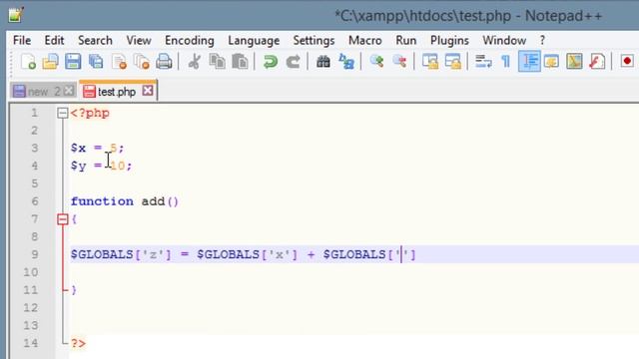The width and height of the screenshot is (639, 359).
Task: Click the Zoom In magnifier icon
Action: (377, 62)
